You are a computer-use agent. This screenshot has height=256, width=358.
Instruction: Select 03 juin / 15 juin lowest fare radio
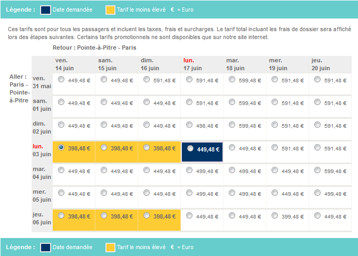point(104,147)
